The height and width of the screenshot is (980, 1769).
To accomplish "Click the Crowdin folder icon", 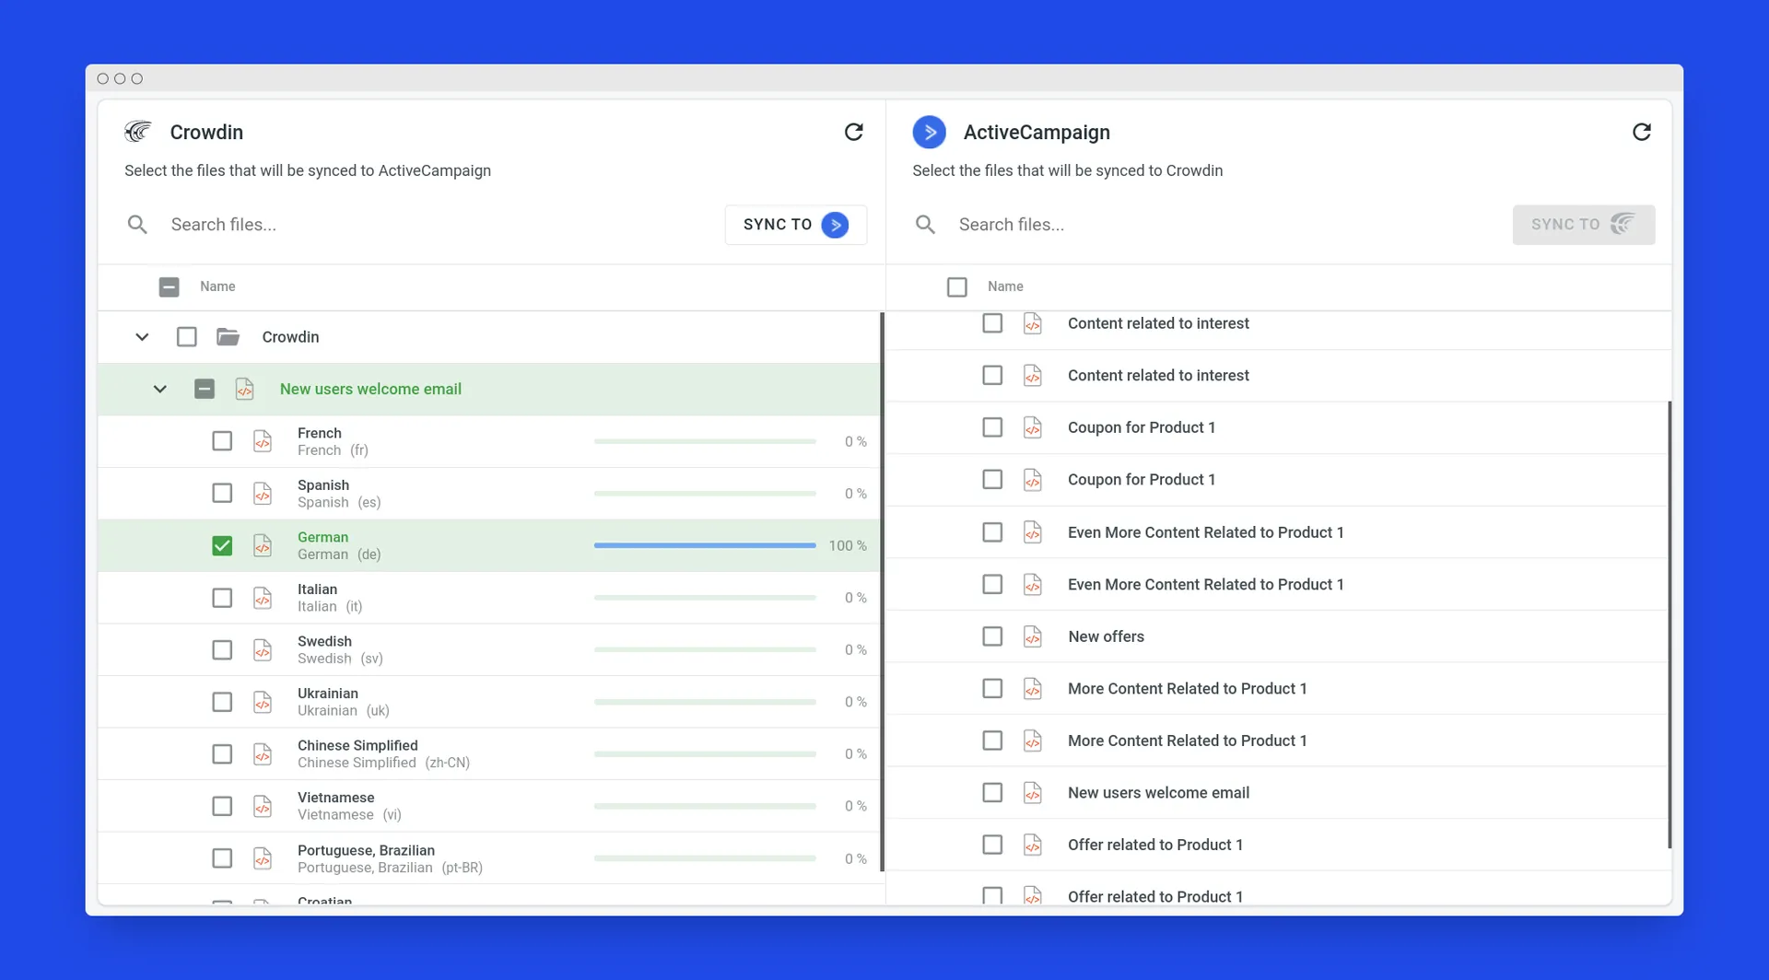I will pos(228,336).
